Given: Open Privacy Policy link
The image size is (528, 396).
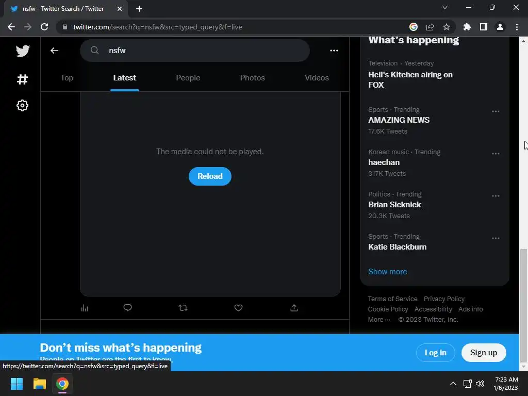Looking at the screenshot, I should pyautogui.click(x=444, y=299).
